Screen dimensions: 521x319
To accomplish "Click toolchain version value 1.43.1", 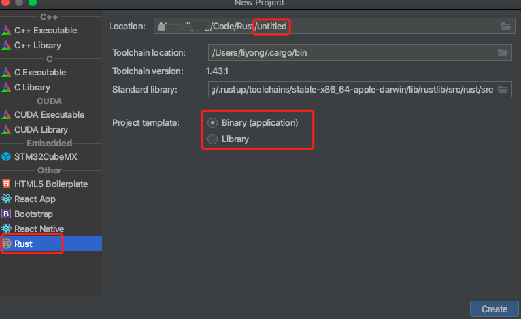I will point(217,71).
